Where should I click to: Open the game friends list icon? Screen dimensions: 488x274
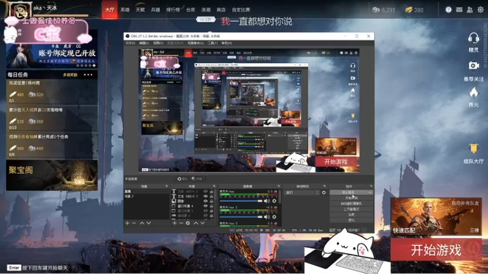pos(470,10)
